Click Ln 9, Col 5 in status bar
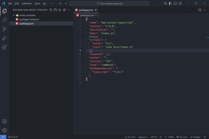209x139 pixels. [x=130, y=137]
